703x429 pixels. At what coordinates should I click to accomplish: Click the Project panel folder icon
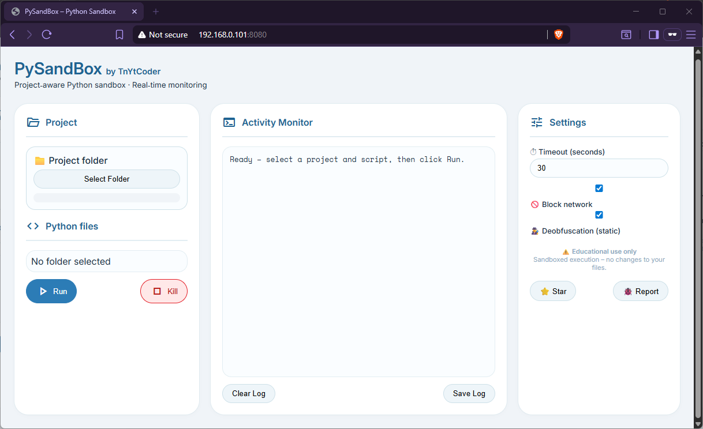pyautogui.click(x=33, y=122)
